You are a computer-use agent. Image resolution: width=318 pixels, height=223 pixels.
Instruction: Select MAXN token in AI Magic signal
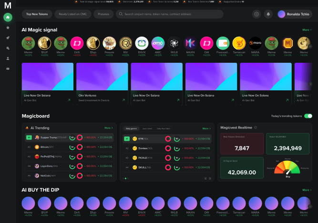coord(190,43)
